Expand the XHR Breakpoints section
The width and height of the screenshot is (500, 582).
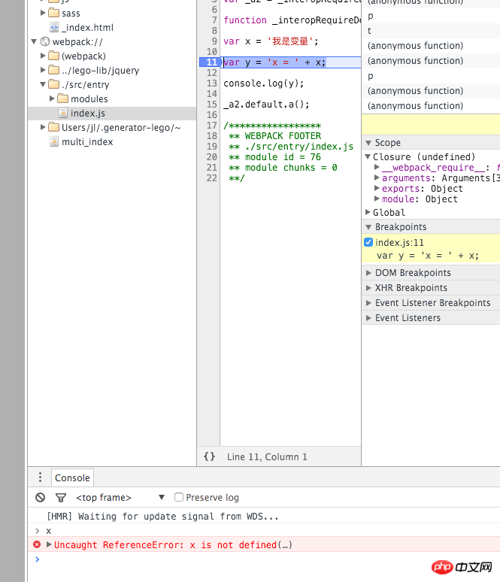368,288
